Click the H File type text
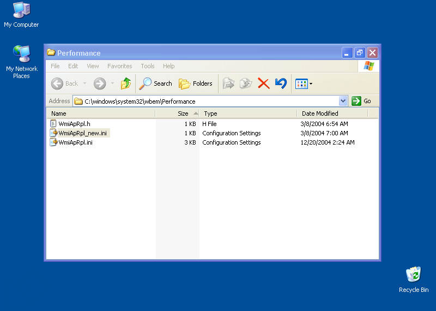 (209, 124)
